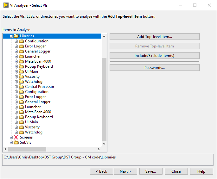The height and width of the screenshot is (179, 217).
Task: Expand the SubVIs tree node
Action: [11, 142]
